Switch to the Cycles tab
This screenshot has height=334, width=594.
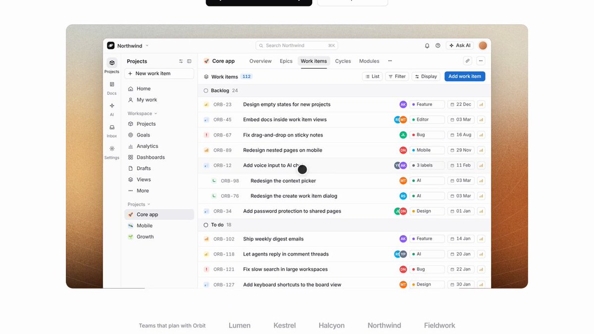pyautogui.click(x=343, y=61)
